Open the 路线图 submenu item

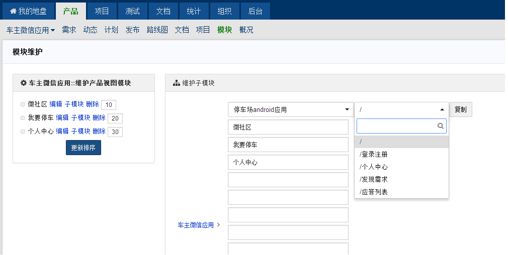point(157,30)
